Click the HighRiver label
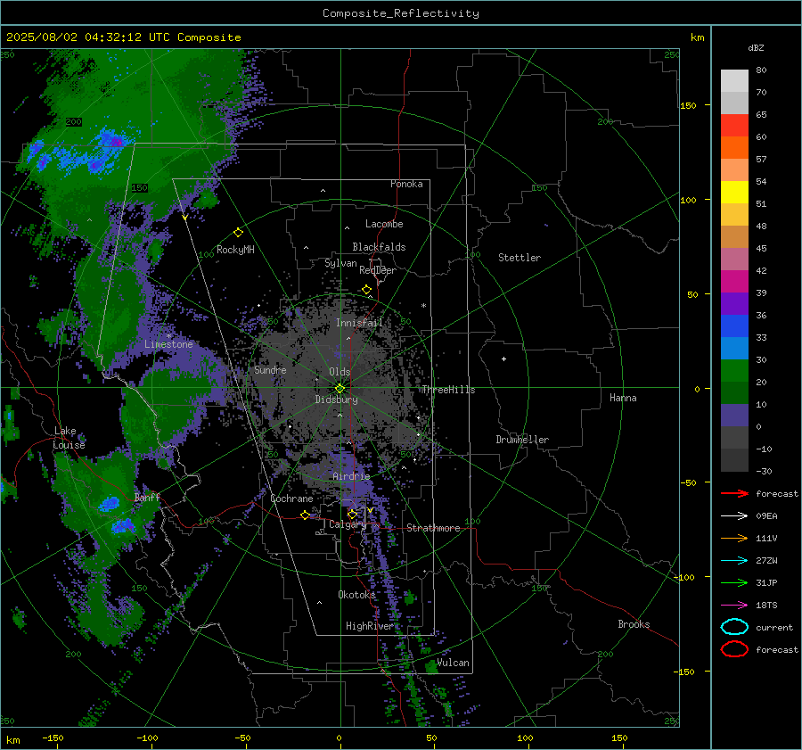Viewport: 802px width, 750px height. point(370,626)
